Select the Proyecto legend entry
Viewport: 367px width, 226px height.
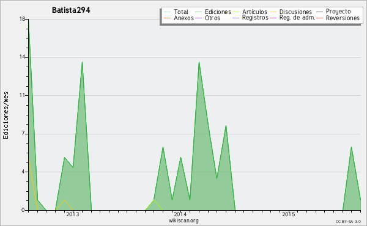click(338, 12)
